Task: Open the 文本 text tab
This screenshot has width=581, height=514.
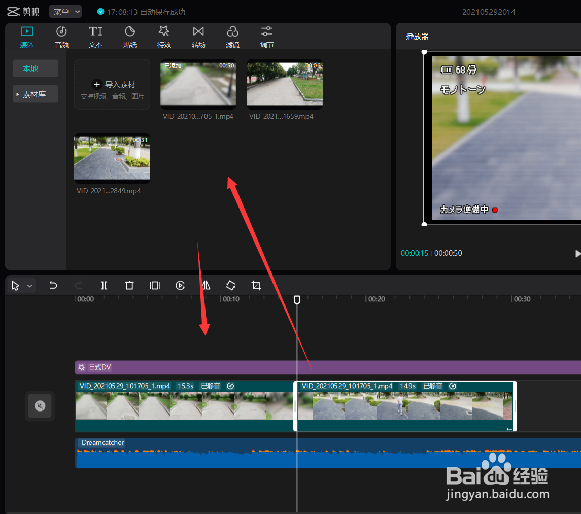Action: (95, 37)
